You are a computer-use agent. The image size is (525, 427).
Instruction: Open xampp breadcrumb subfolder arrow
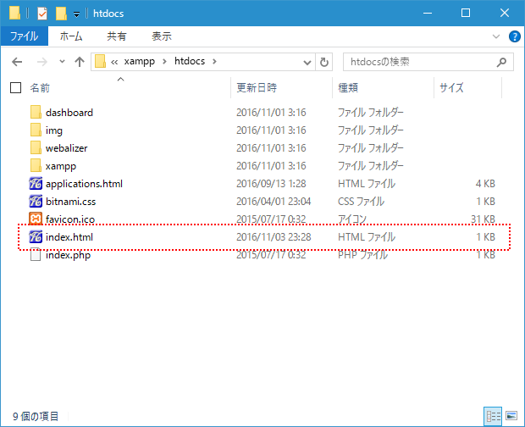pos(164,62)
